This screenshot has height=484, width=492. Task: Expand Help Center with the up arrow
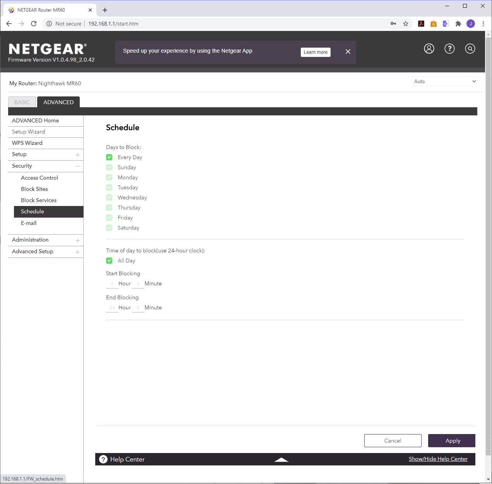(281, 460)
